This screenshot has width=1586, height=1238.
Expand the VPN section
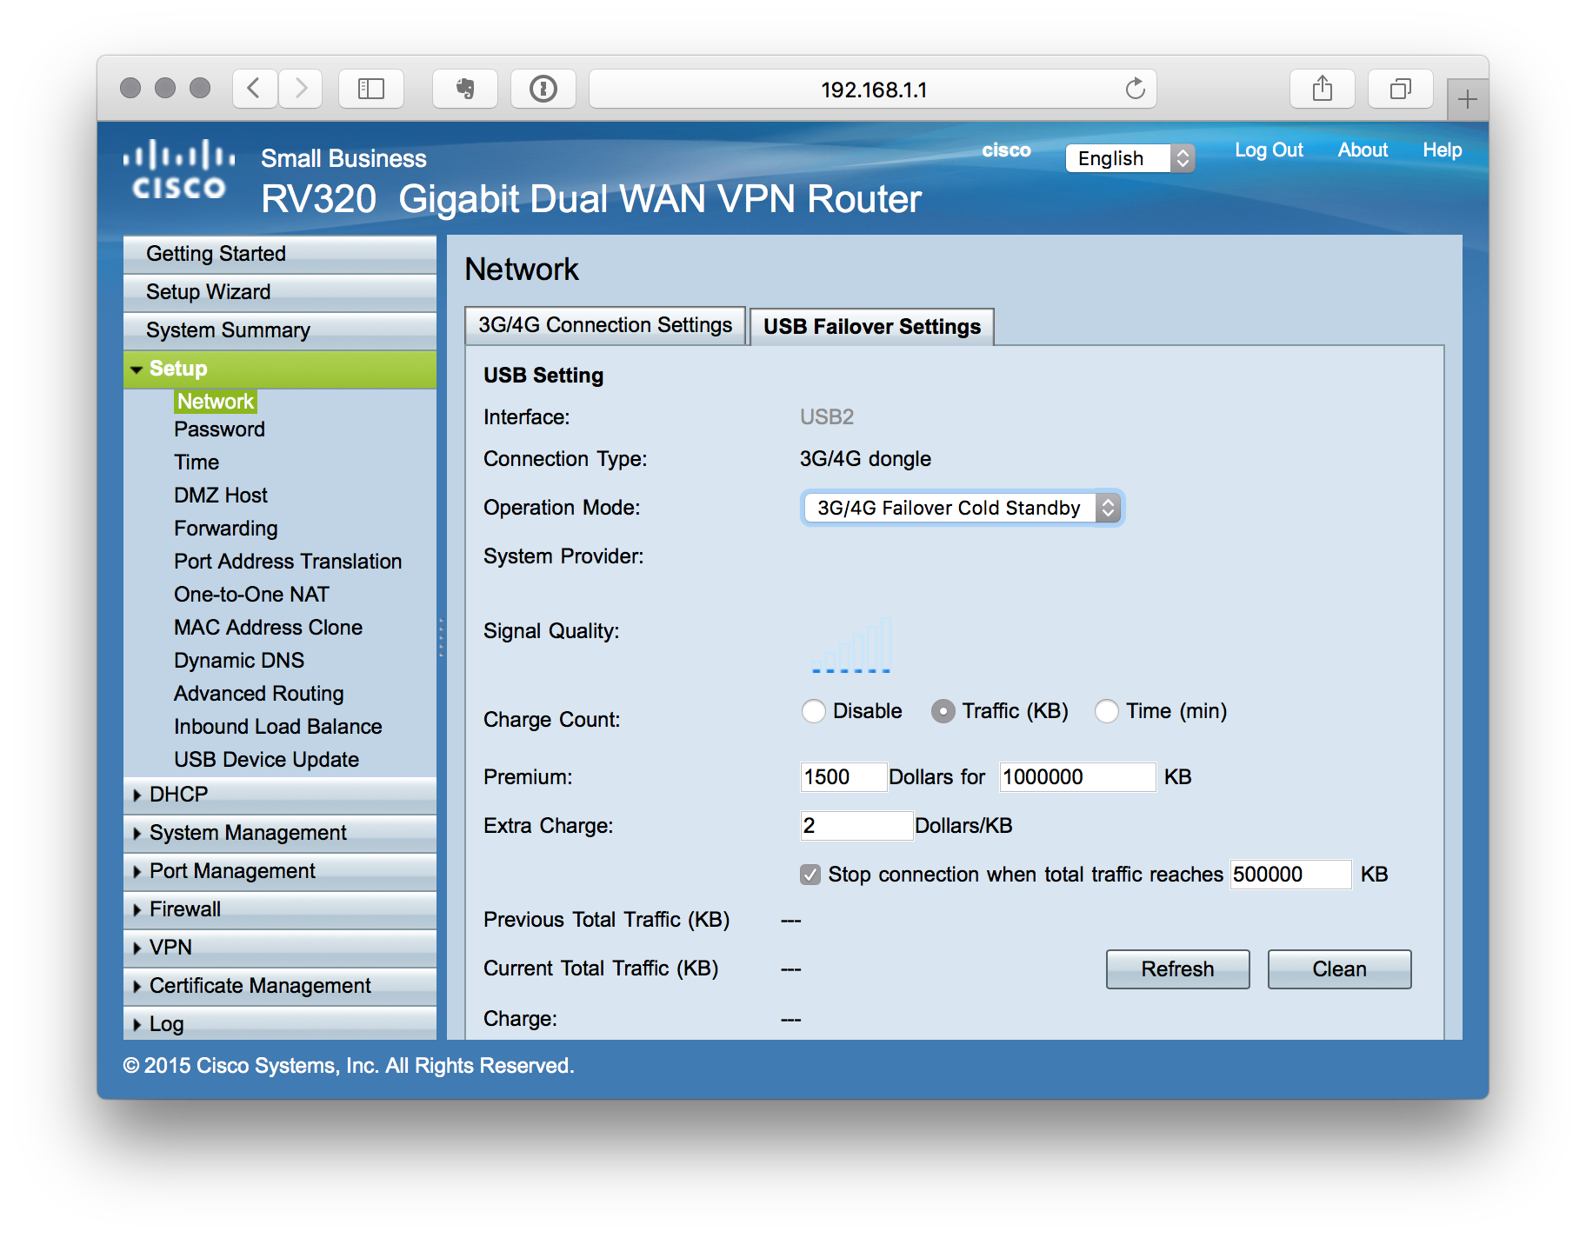pyautogui.click(x=280, y=948)
